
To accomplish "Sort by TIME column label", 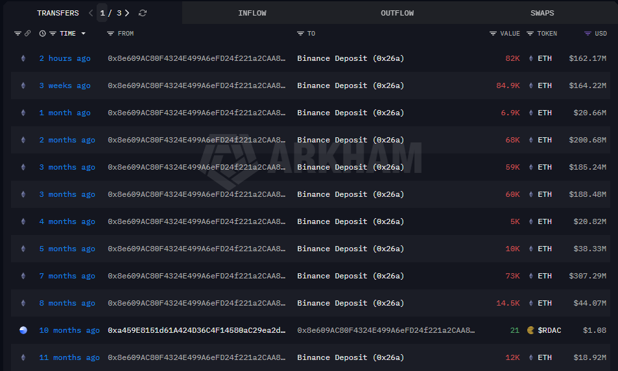I will [x=68, y=34].
